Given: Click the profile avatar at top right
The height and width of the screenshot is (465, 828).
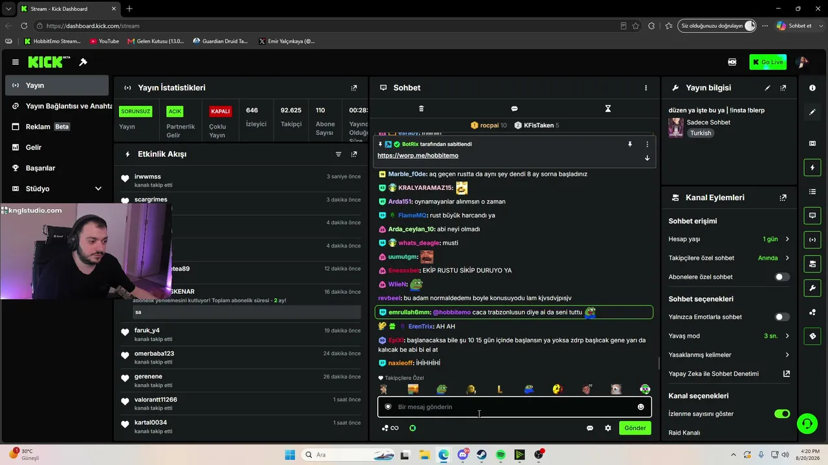Looking at the screenshot, I should click(802, 62).
